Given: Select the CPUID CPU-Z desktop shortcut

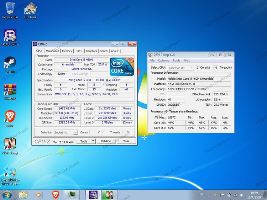Looking at the screenshot, I should [x=10, y=38].
